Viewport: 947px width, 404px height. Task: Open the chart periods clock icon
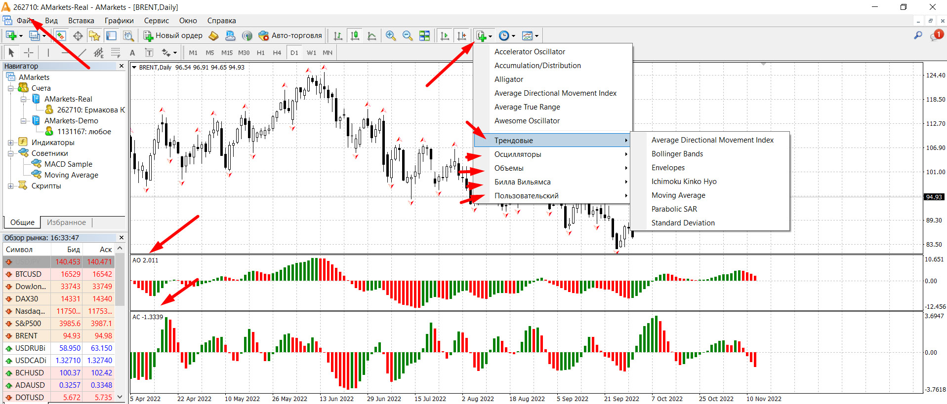tap(504, 36)
